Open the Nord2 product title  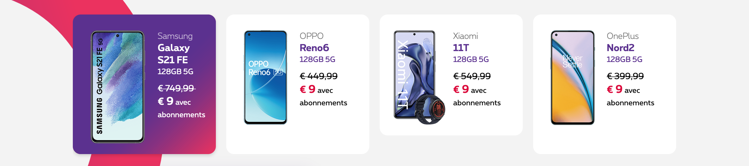(x=621, y=47)
